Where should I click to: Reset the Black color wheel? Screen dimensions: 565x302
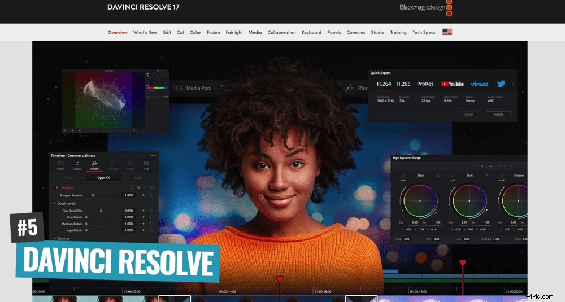(438, 176)
